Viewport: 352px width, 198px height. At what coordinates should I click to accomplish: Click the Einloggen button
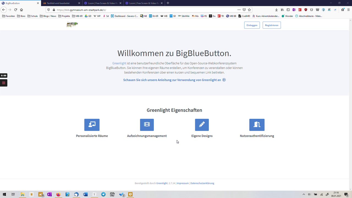tap(252, 25)
